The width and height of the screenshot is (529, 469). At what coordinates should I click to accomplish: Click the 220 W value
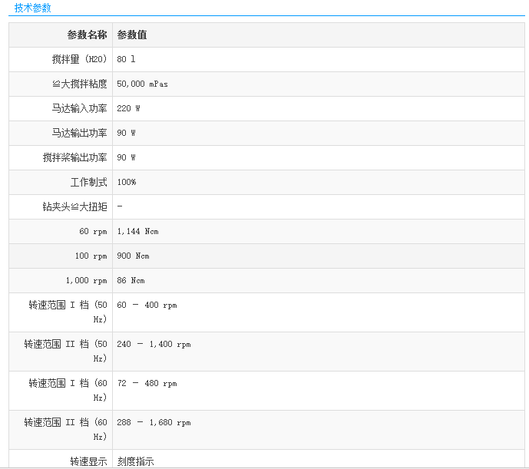(128, 108)
